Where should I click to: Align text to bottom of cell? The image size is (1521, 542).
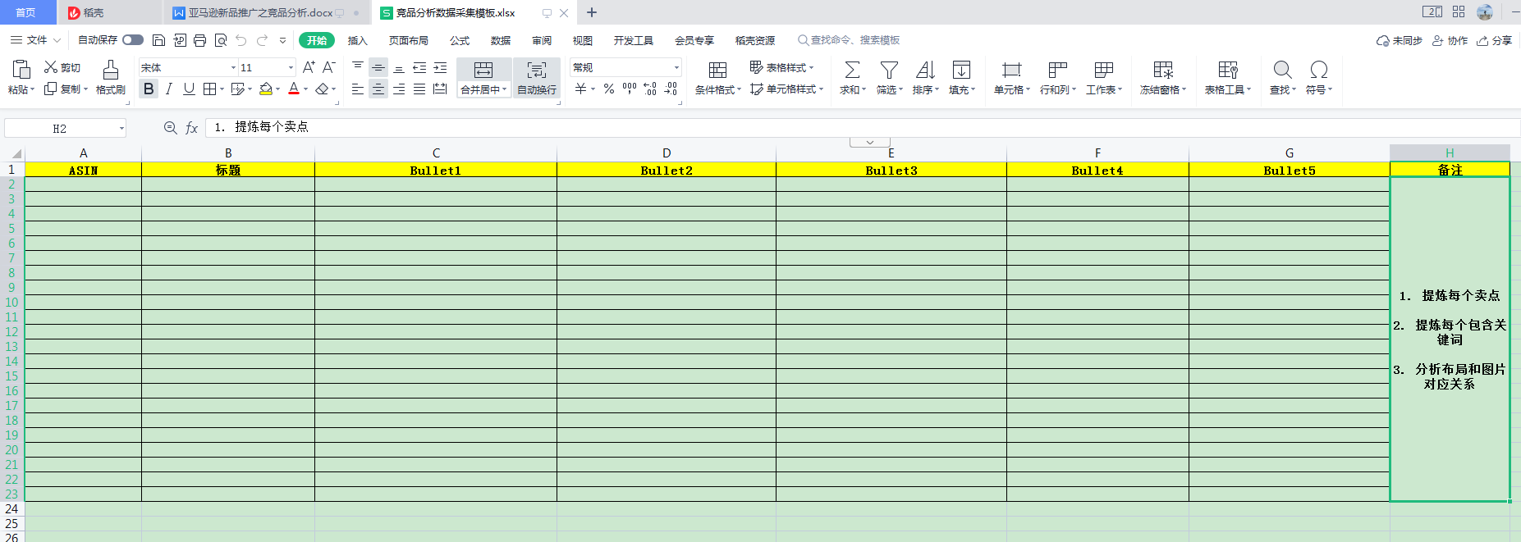click(x=399, y=67)
